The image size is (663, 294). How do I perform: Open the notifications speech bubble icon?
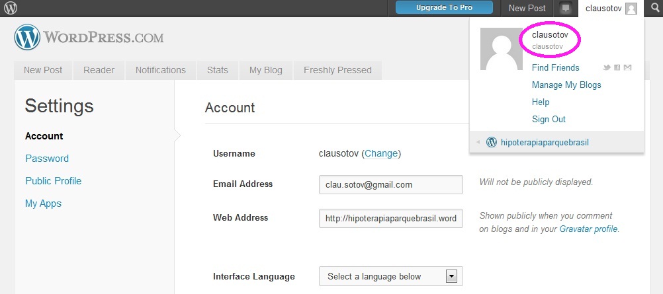[565, 9]
